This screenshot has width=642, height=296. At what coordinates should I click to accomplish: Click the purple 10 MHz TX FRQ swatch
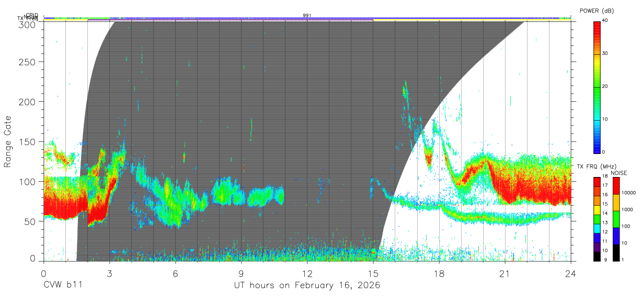597,247
